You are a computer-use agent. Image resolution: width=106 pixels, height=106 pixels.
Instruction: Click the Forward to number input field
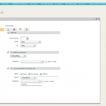click(x=48, y=78)
